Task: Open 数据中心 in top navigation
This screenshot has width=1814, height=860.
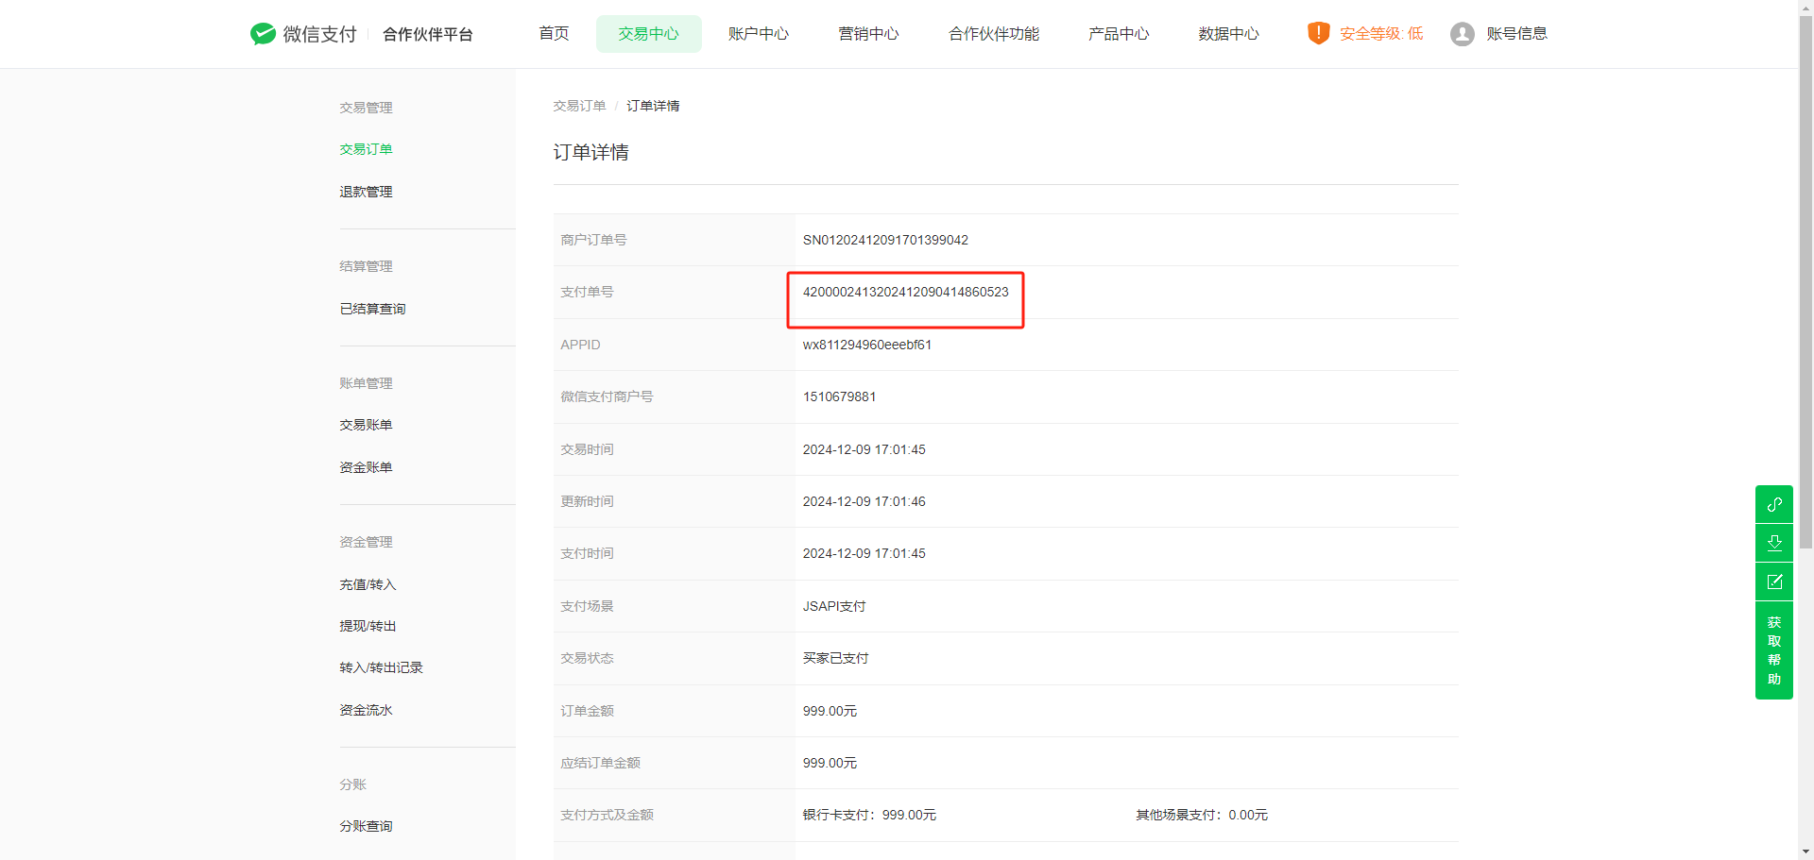Action: click(x=1228, y=34)
